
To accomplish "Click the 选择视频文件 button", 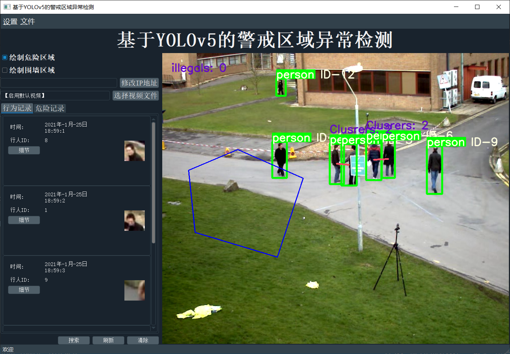I will point(136,96).
